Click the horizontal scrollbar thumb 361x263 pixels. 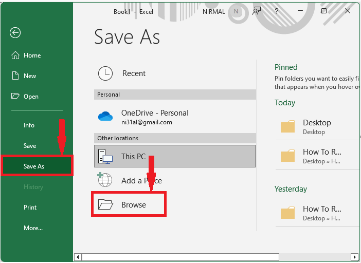coord(180,257)
